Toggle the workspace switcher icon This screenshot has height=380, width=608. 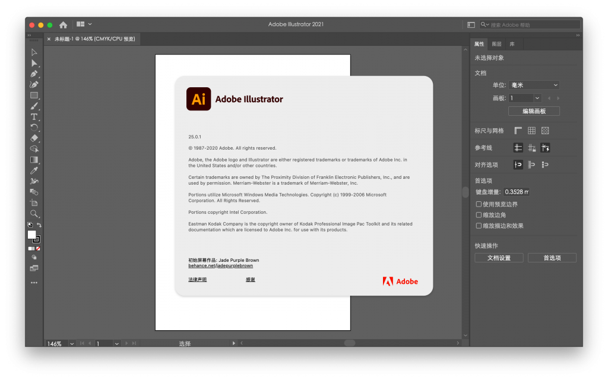point(471,25)
